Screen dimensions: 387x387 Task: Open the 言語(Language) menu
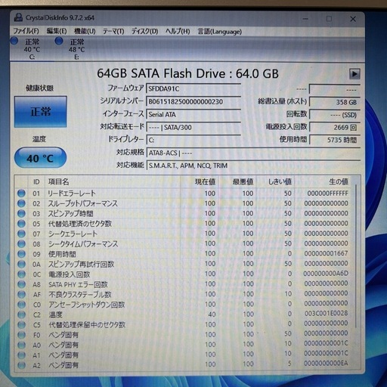tap(219, 32)
